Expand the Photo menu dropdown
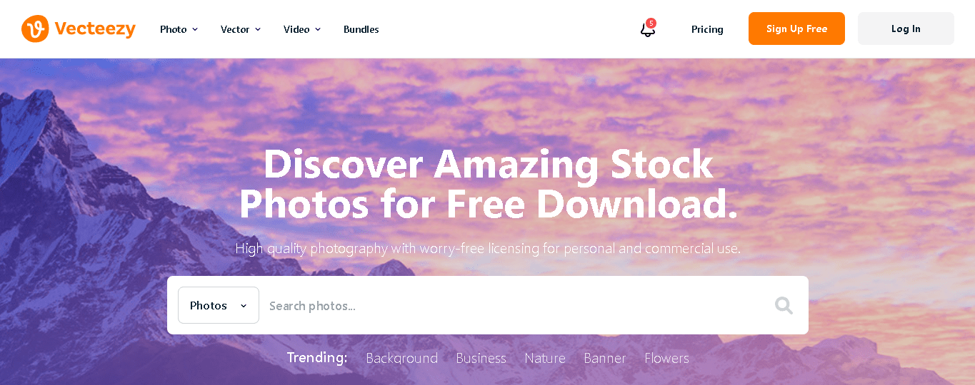Viewport: 975px width, 385px height. 179,29
